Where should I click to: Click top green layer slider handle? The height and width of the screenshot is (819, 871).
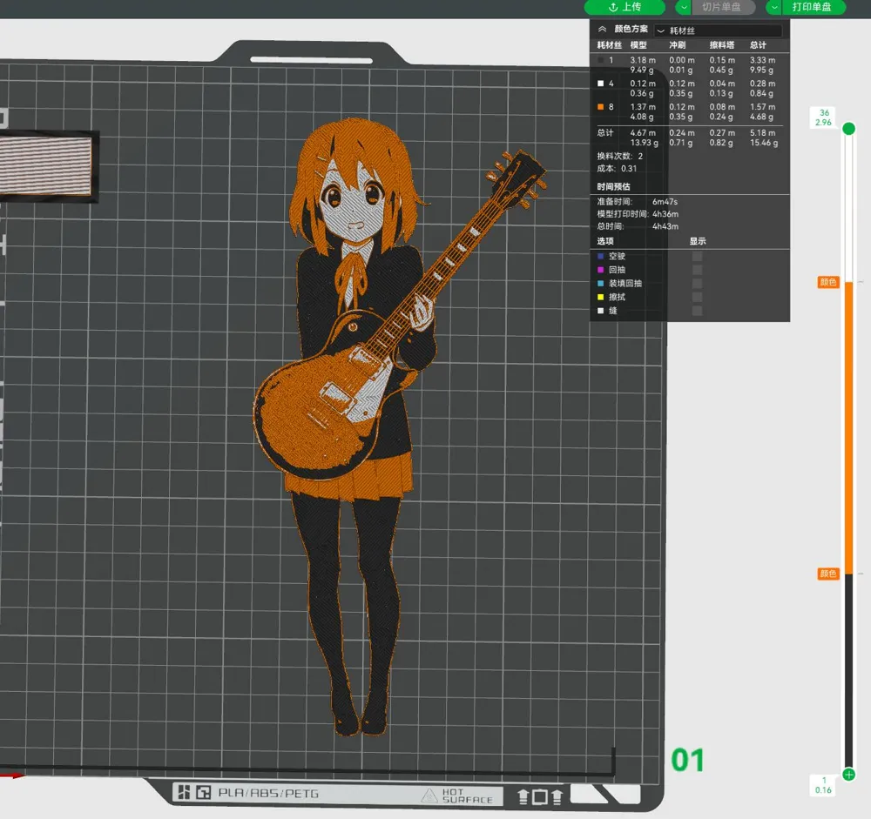click(848, 129)
